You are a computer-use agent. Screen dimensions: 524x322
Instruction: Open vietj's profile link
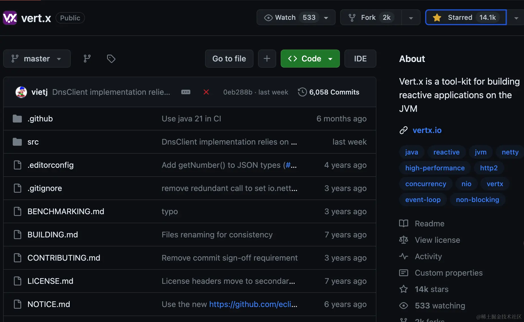click(39, 92)
